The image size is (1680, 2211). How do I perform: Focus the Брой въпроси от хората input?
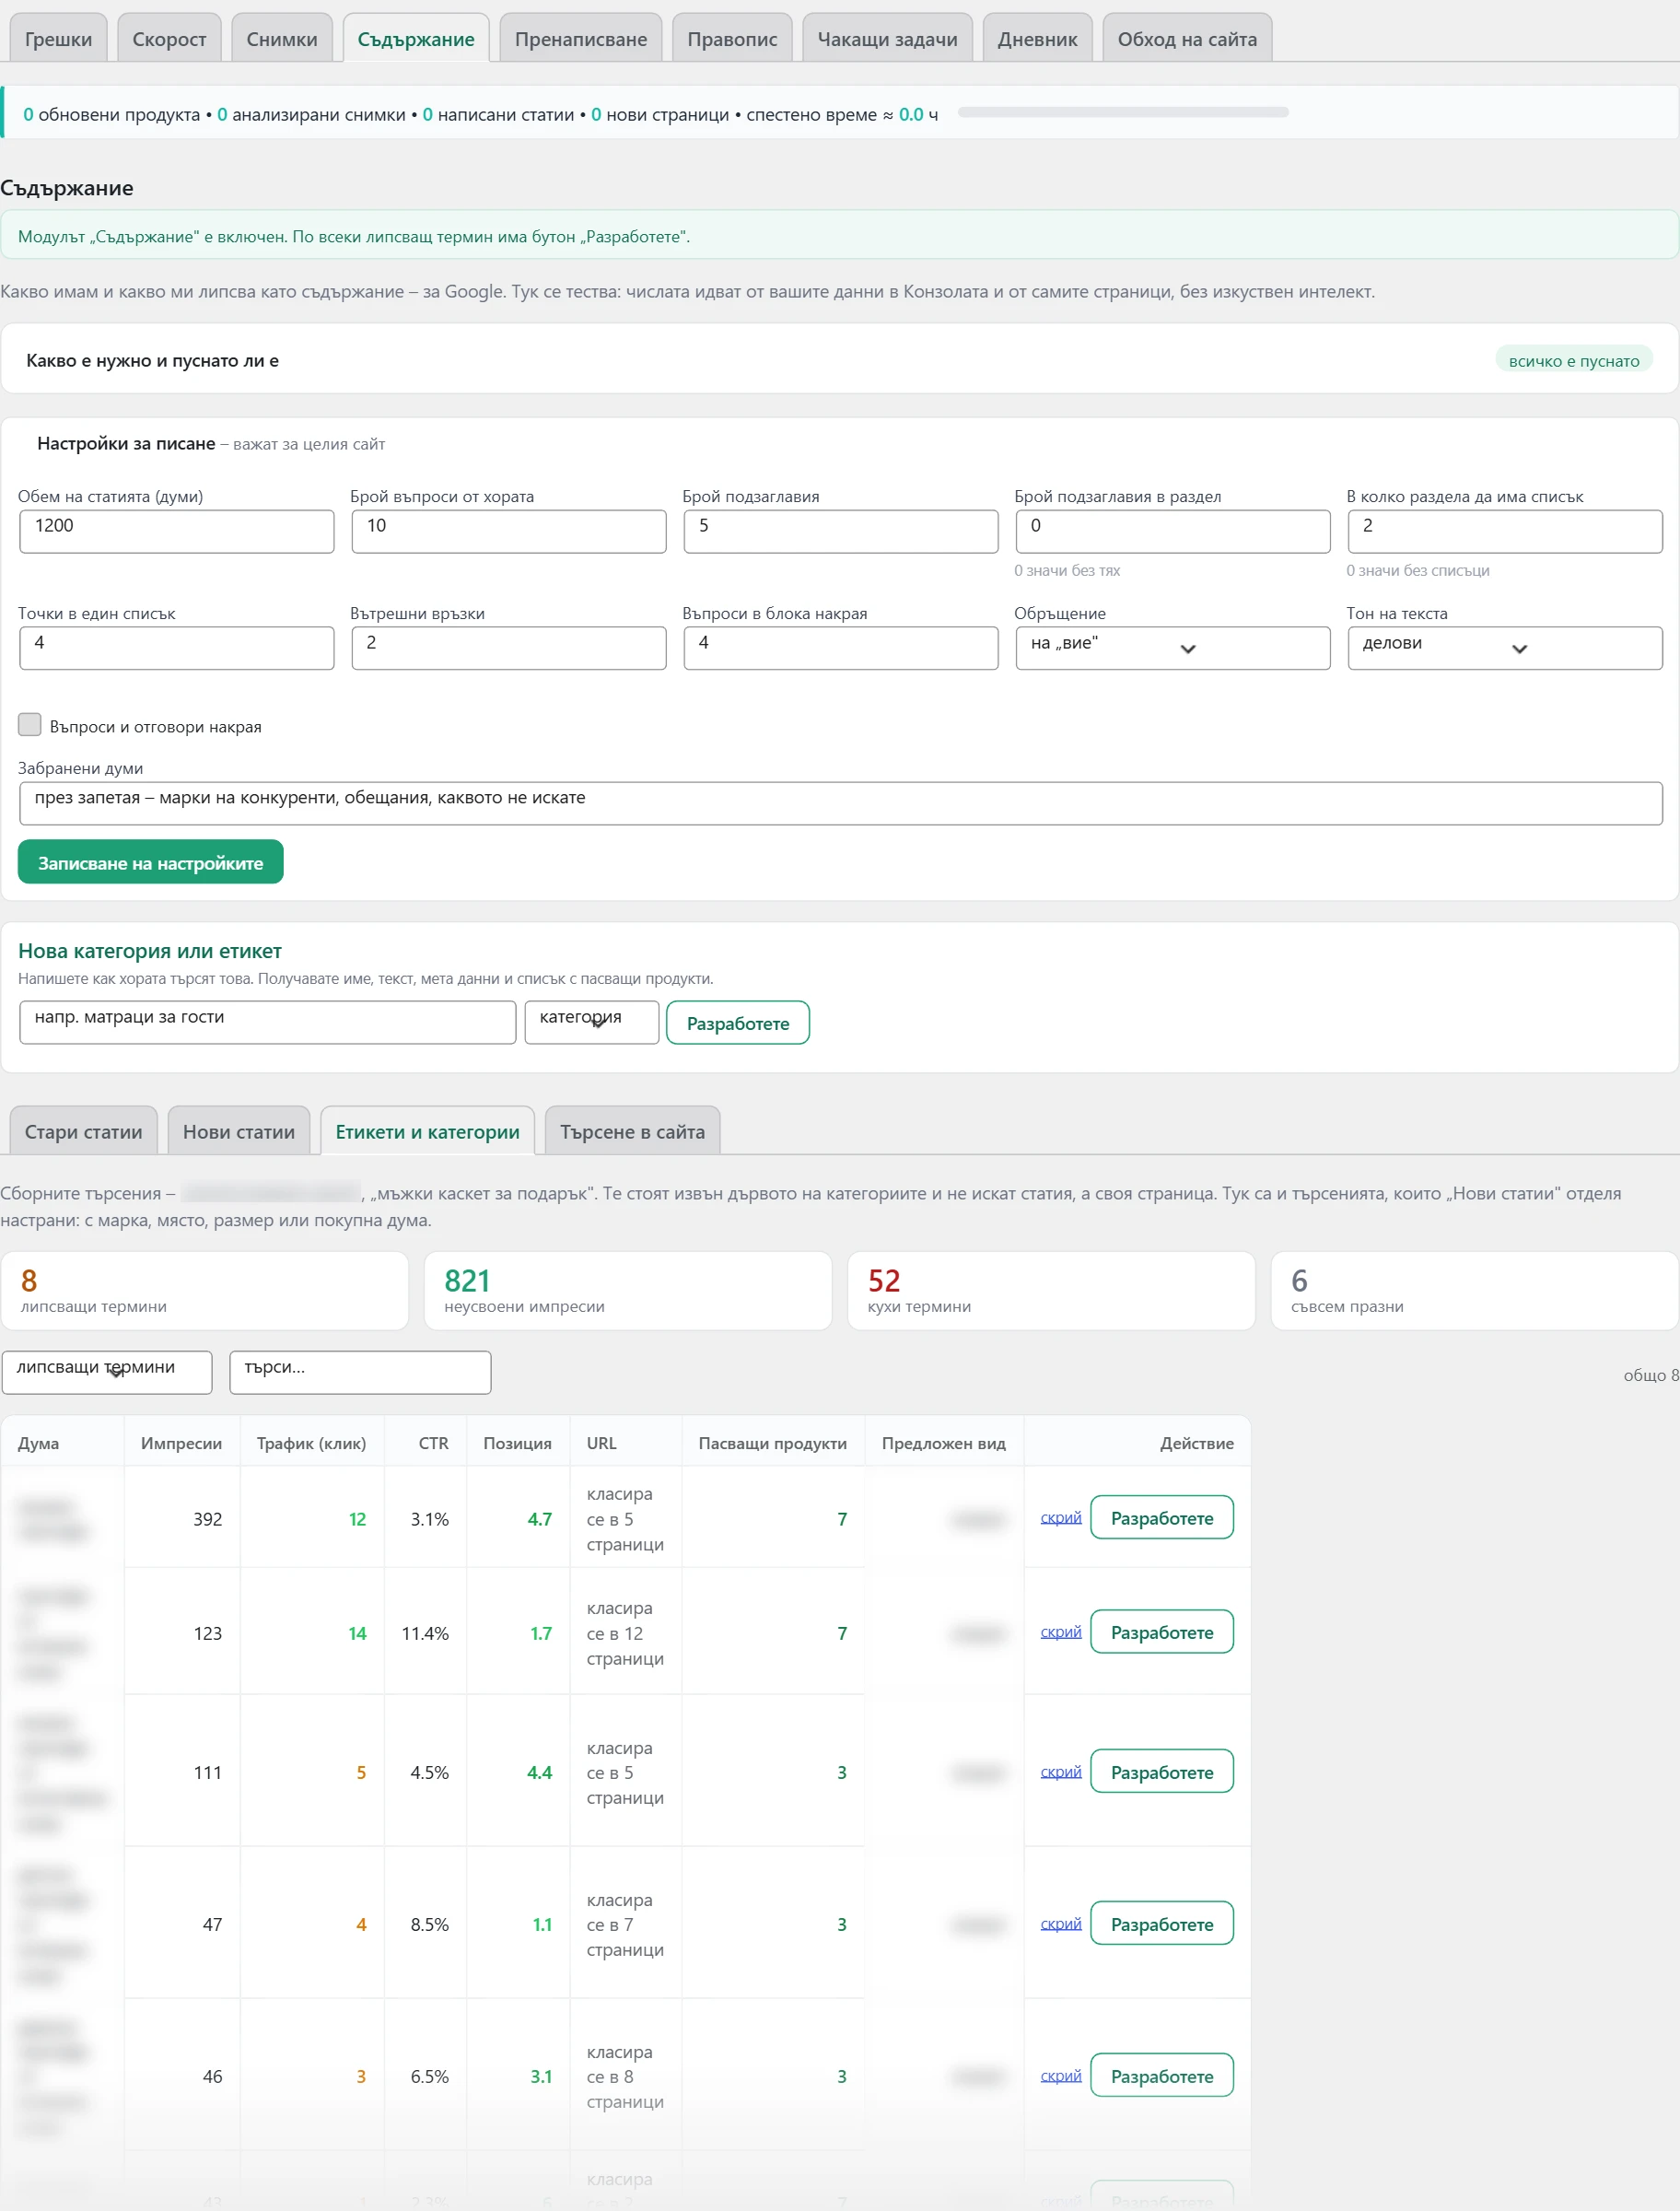[x=509, y=531]
